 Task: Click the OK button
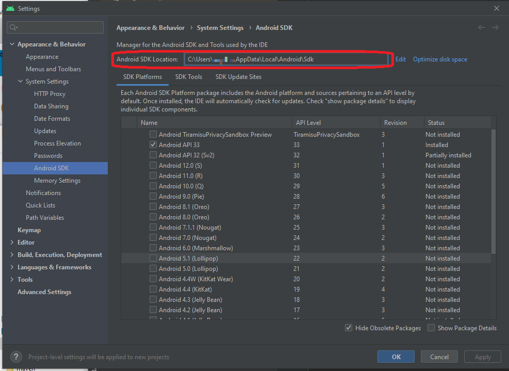tap(396, 357)
